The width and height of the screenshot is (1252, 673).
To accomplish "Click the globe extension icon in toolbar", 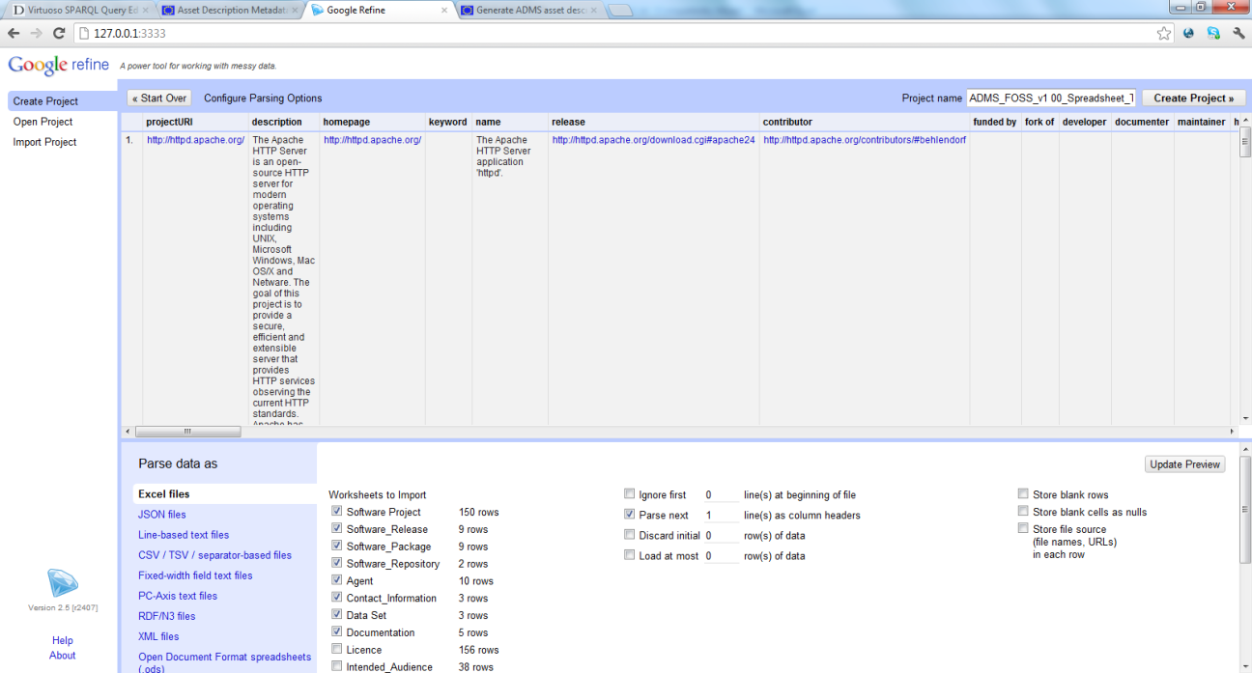I will 1189,33.
